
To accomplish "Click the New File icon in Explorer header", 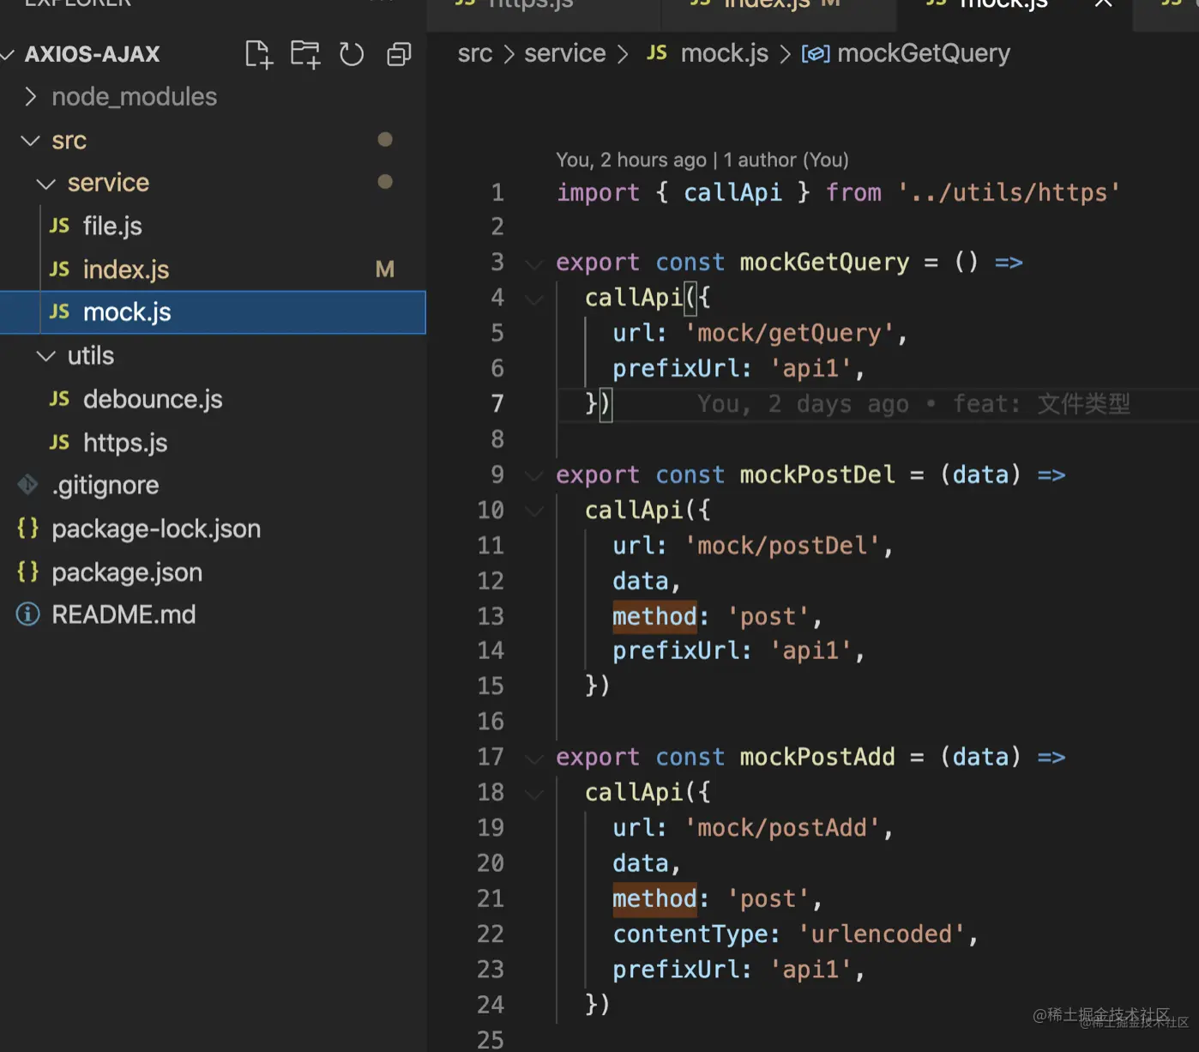I will click(258, 55).
